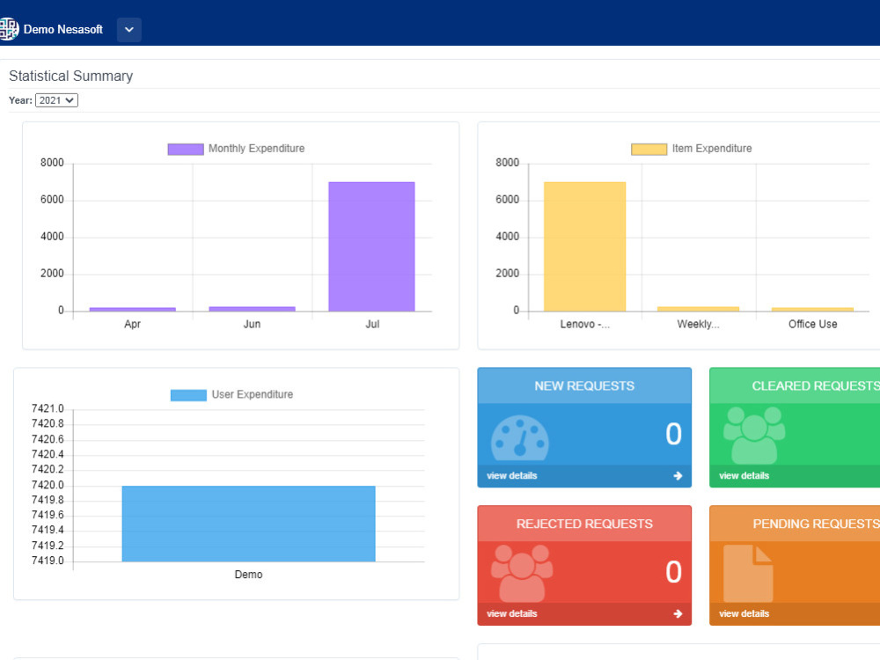Open the Year 2021 select box
The height and width of the screenshot is (660, 880).
(56, 100)
